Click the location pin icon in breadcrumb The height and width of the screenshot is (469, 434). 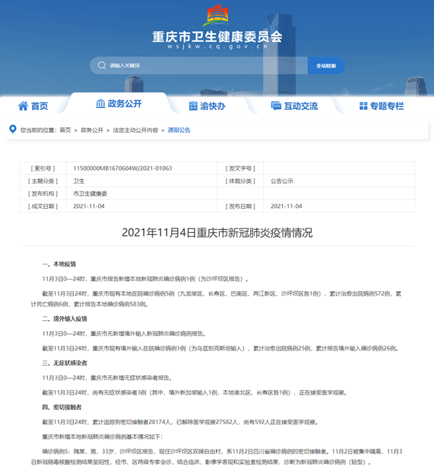(12, 129)
